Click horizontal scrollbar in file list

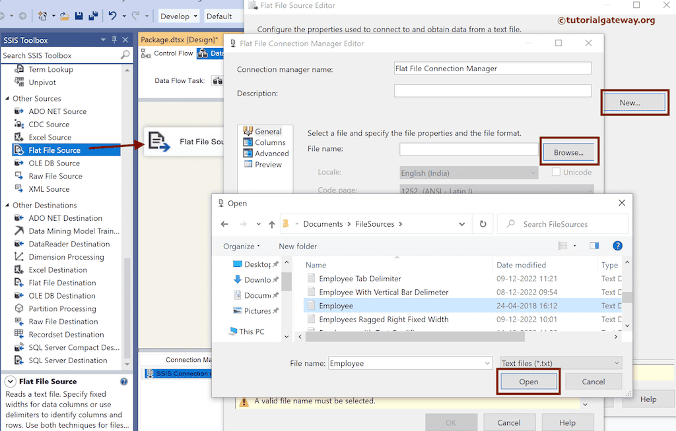[x=415, y=337]
